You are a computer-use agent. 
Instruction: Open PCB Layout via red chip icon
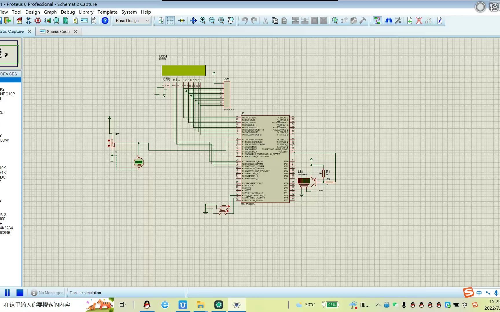[x=38, y=21]
